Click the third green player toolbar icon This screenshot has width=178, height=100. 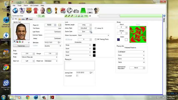pos(72,16)
